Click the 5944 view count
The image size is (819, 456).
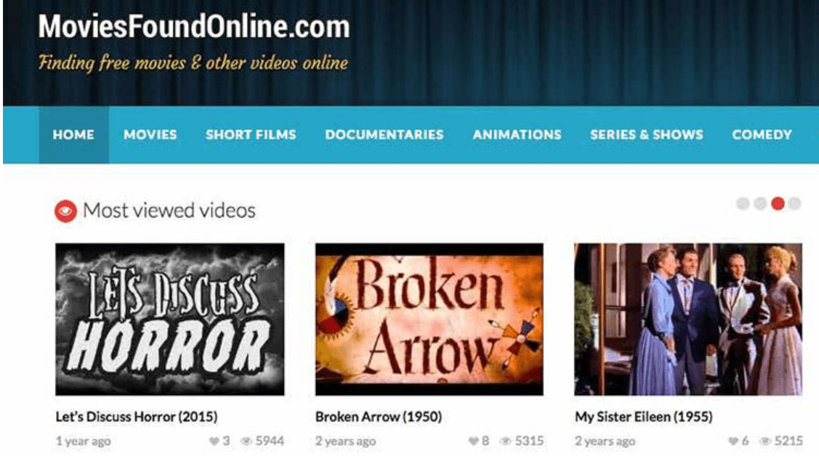tap(270, 441)
